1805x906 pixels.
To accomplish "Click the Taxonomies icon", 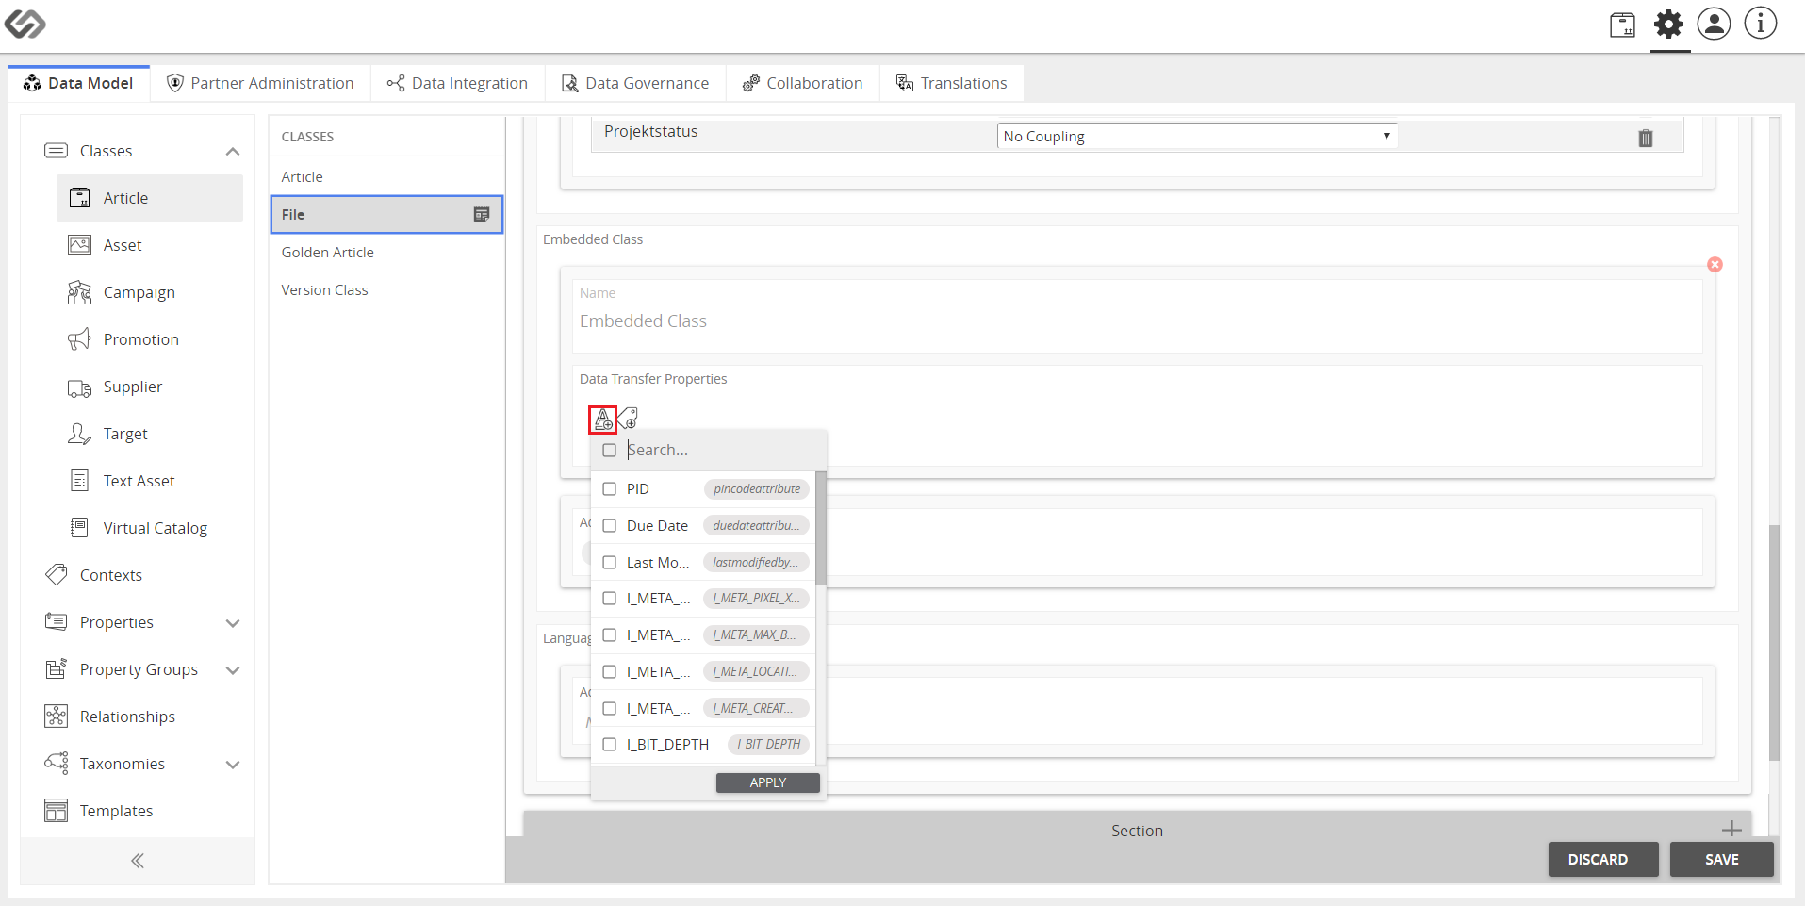I will click(x=57, y=764).
